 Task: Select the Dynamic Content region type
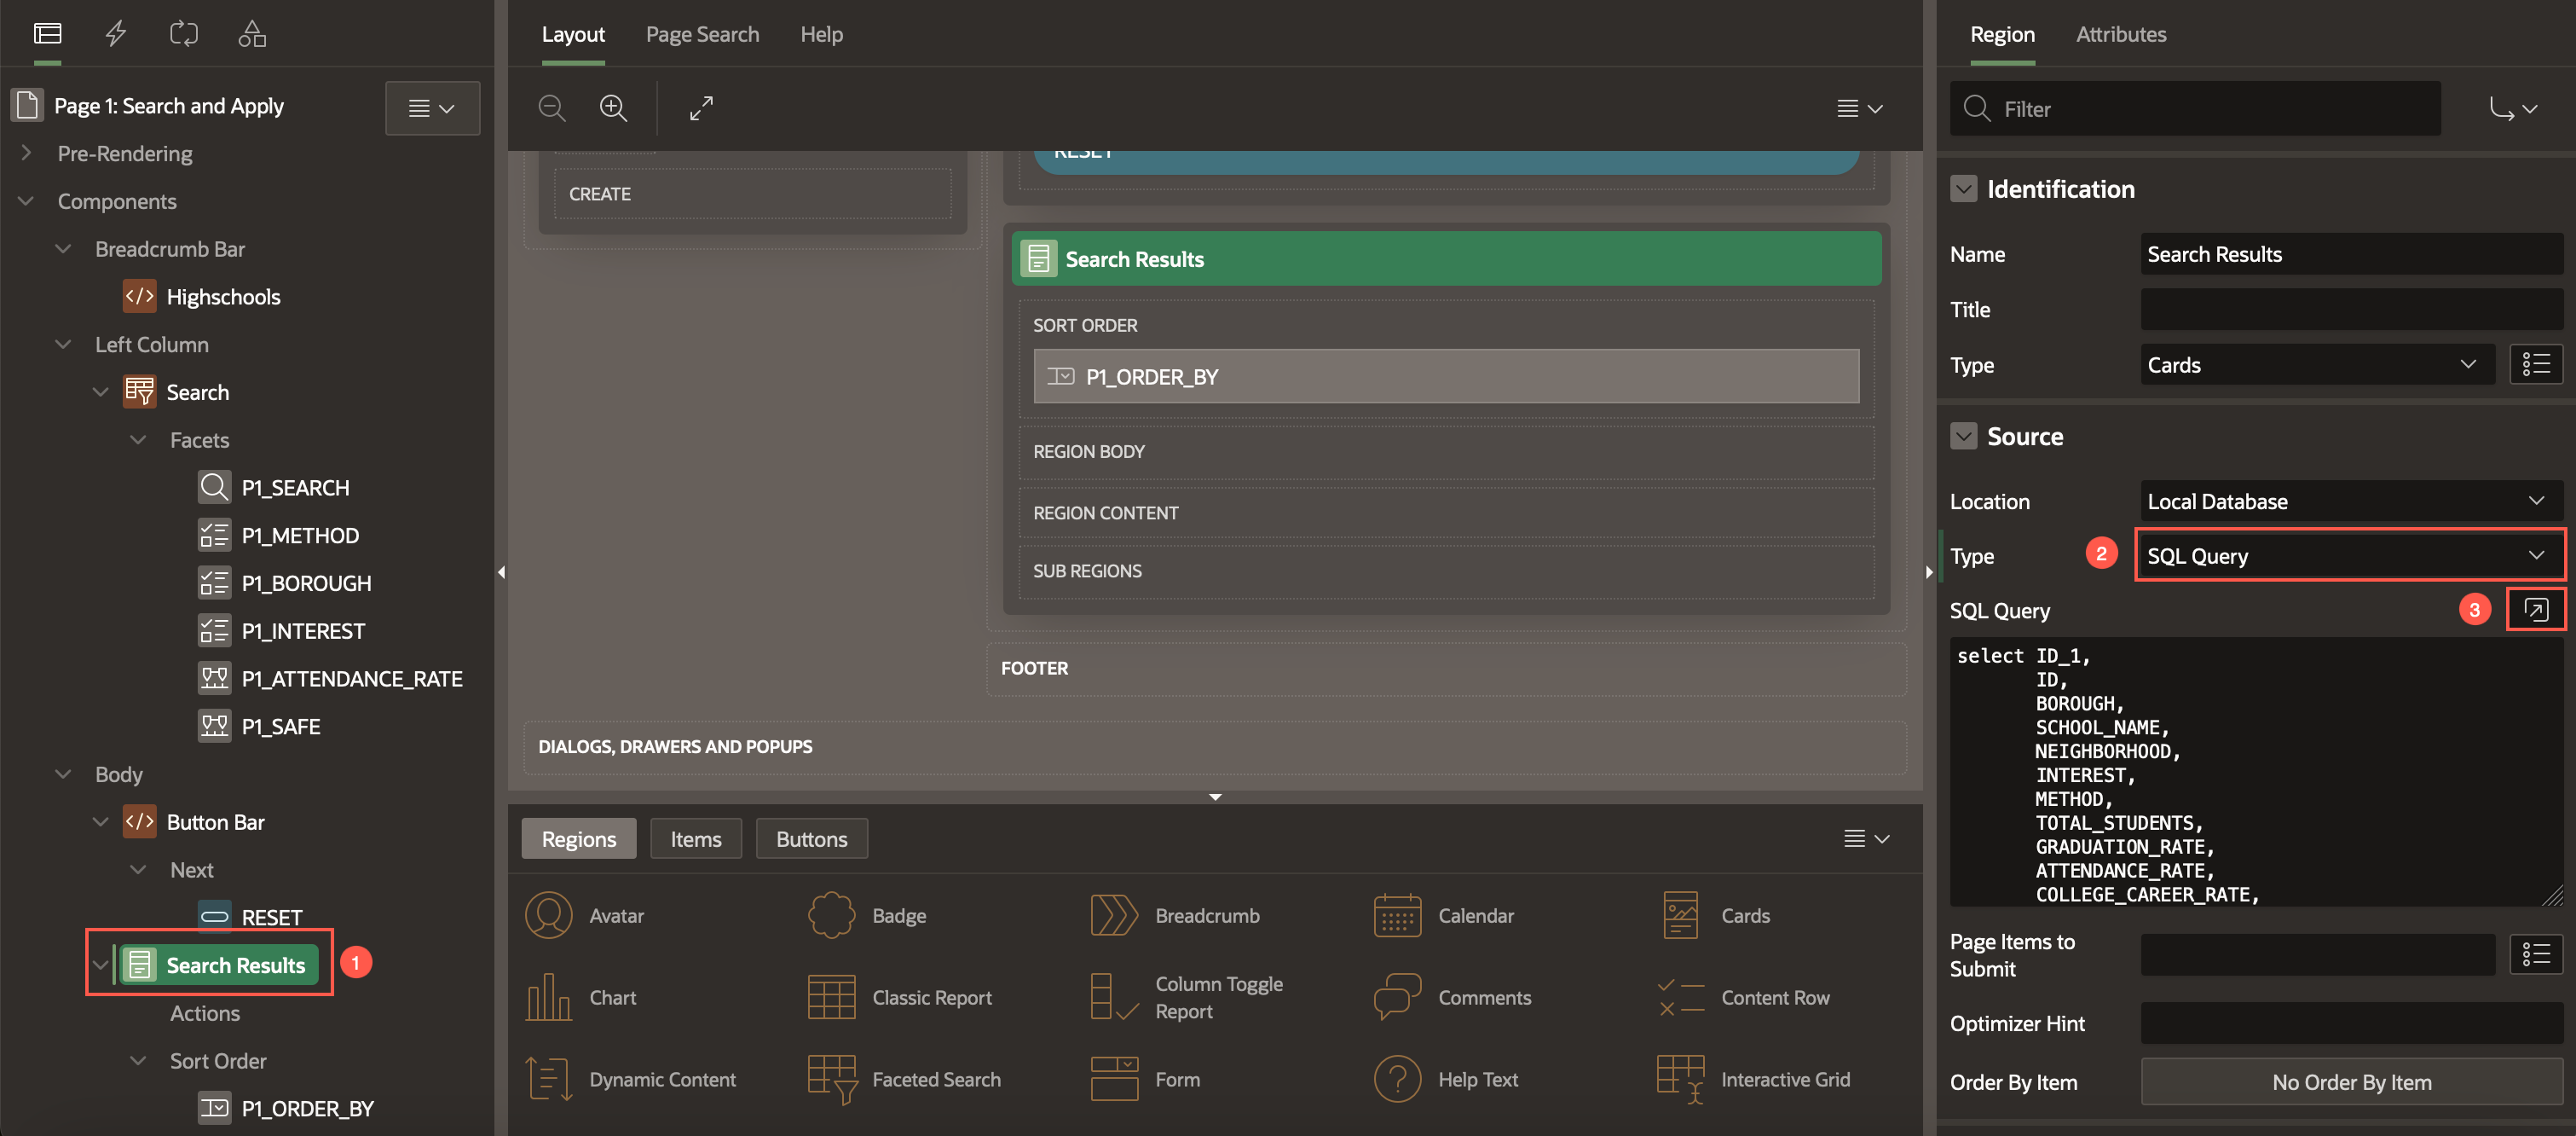pyautogui.click(x=631, y=1080)
